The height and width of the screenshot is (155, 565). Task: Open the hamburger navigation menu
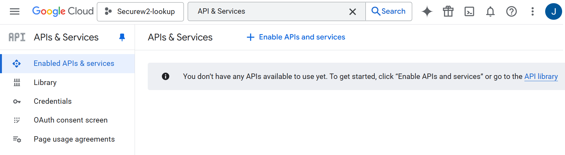click(x=15, y=11)
